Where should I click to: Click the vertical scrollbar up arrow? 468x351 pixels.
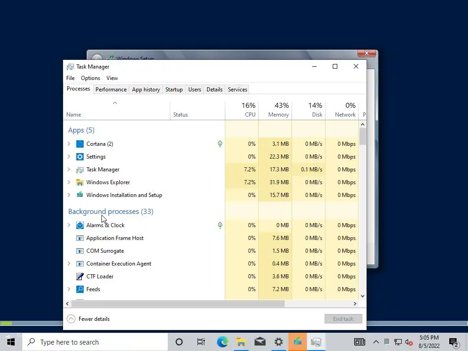point(362,124)
